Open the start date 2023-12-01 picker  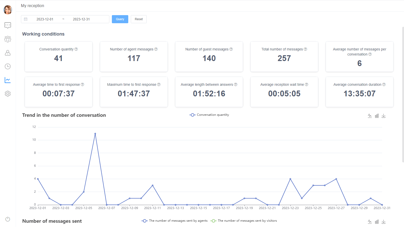45,19
